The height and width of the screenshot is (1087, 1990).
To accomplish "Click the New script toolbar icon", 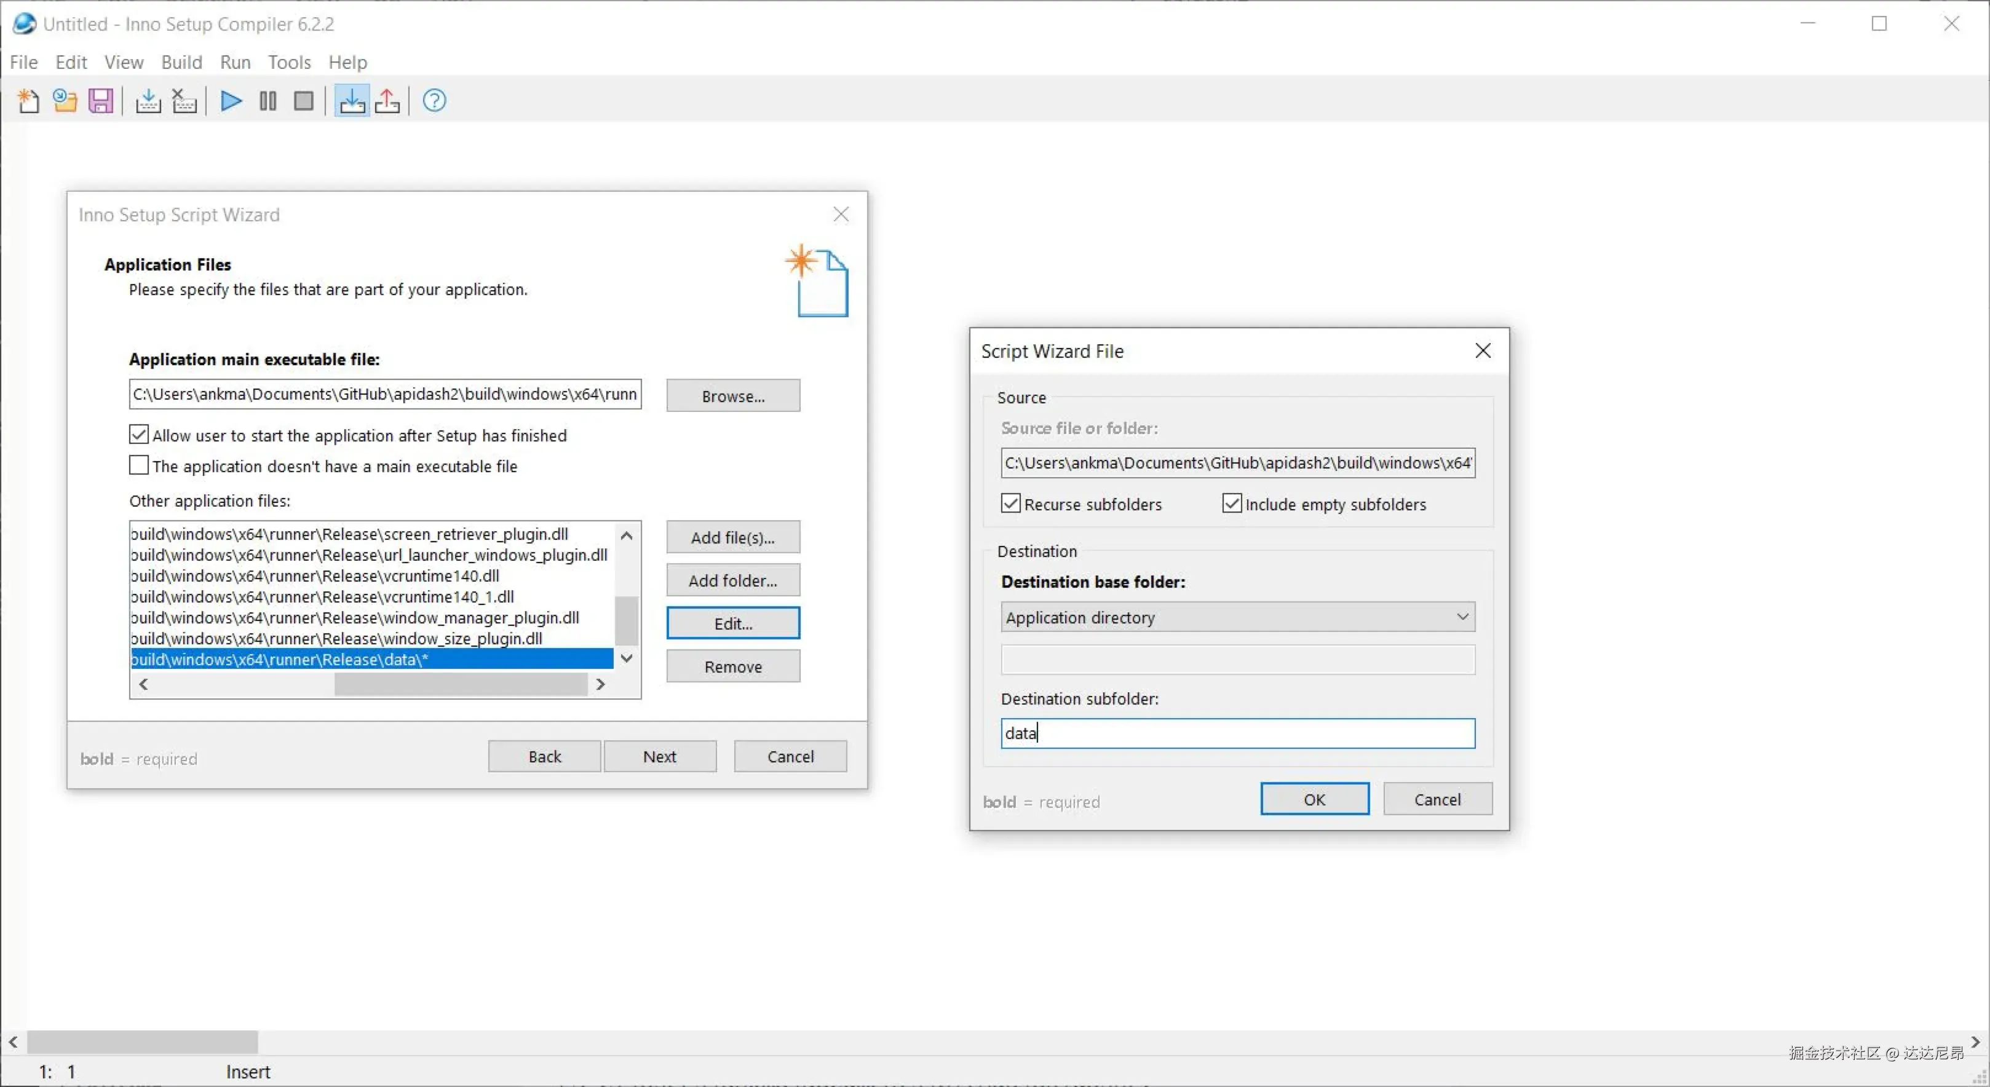I will [x=28, y=101].
